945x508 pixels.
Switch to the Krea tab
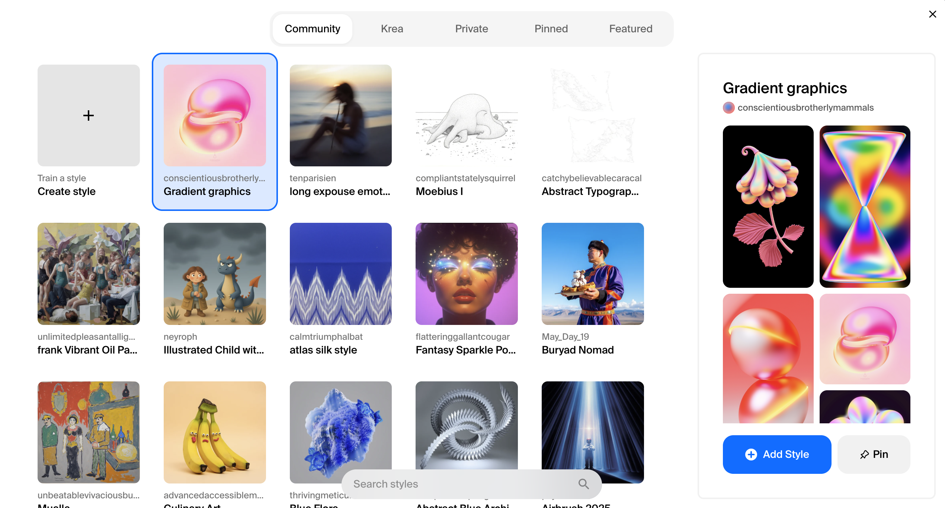coord(392,29)
